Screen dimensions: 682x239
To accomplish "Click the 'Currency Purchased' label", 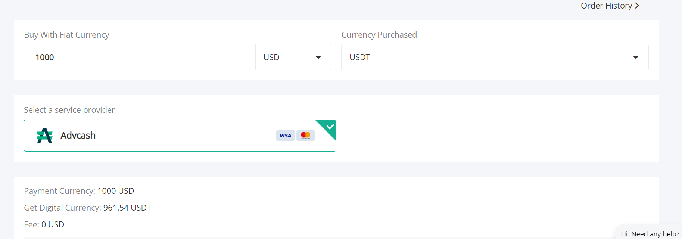I will (379, 35).
